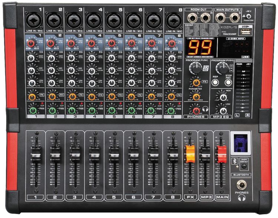Click the channel 3 green PAN knob
278x218 pixels.
(x=72, y=110)
